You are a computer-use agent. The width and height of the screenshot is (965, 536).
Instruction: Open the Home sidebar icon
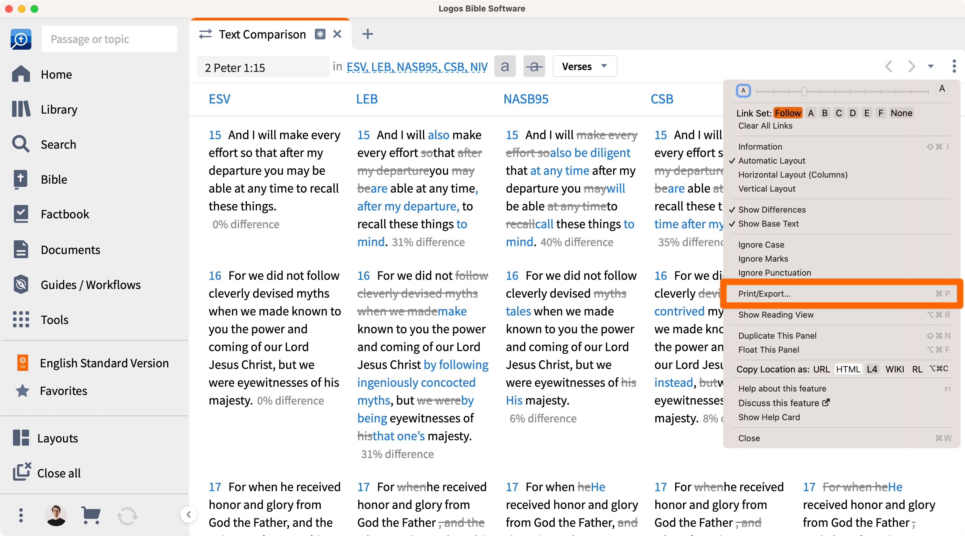(21, 74)
